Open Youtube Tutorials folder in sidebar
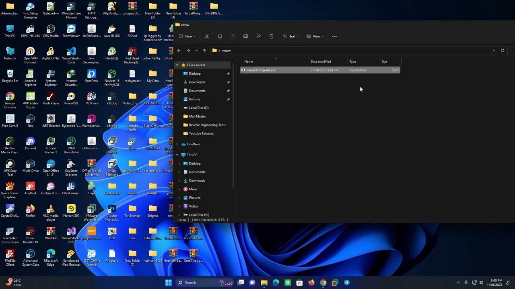This screenshot has width=515, height=289. pos(201,133)
